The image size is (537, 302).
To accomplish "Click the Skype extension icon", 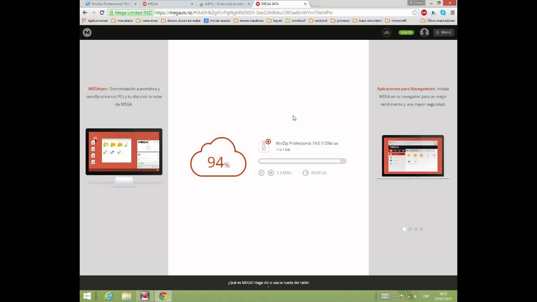I will (x=443, y=13).
